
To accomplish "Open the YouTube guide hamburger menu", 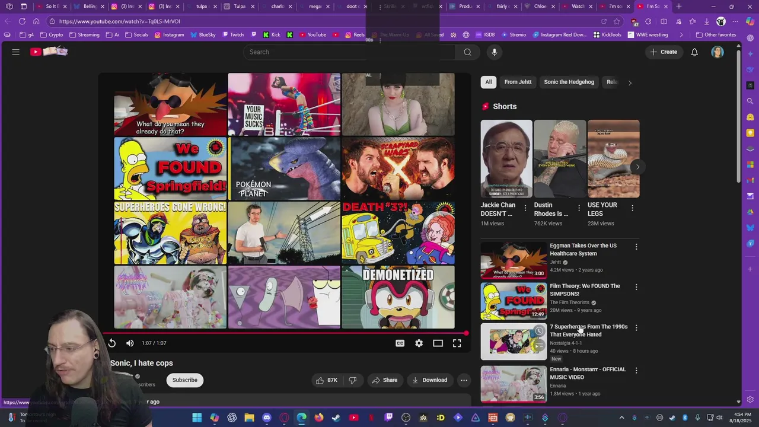I will (16, 52).
